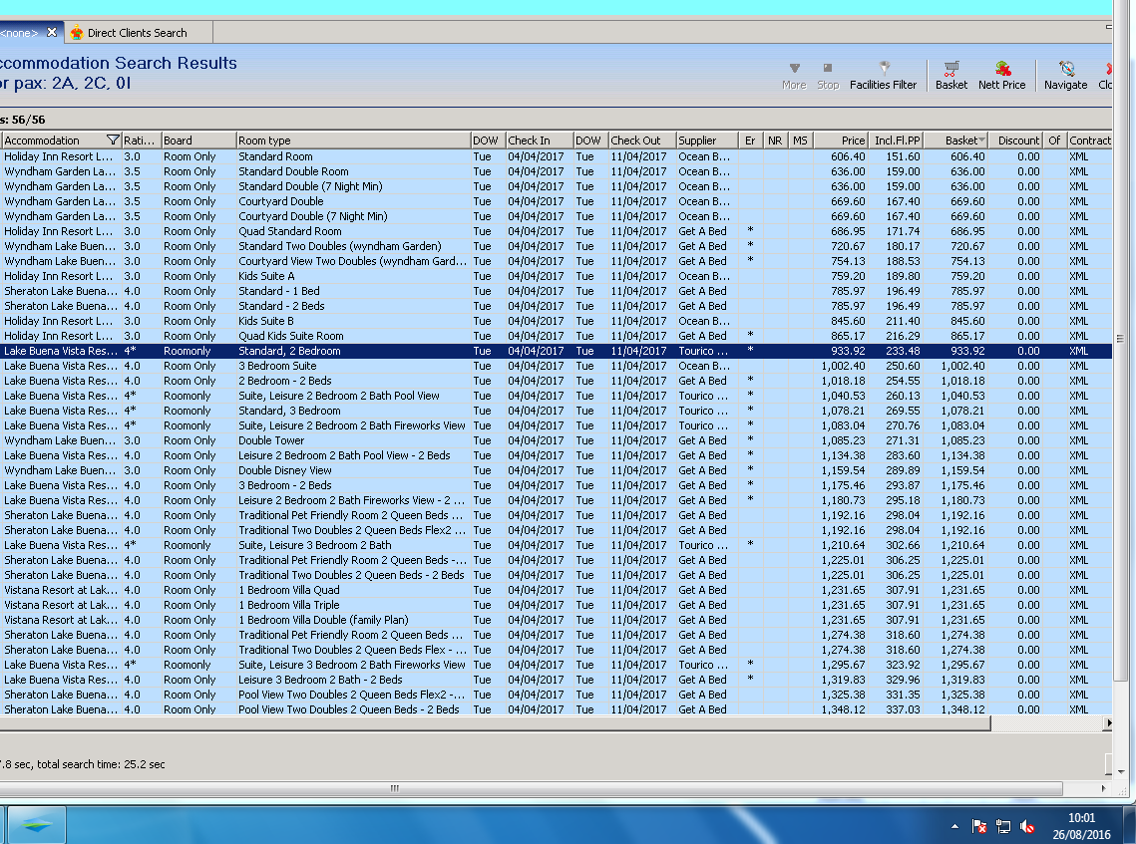Click the More arrow icon
The height and width of the screenshot is (844, 1136).
794,76
